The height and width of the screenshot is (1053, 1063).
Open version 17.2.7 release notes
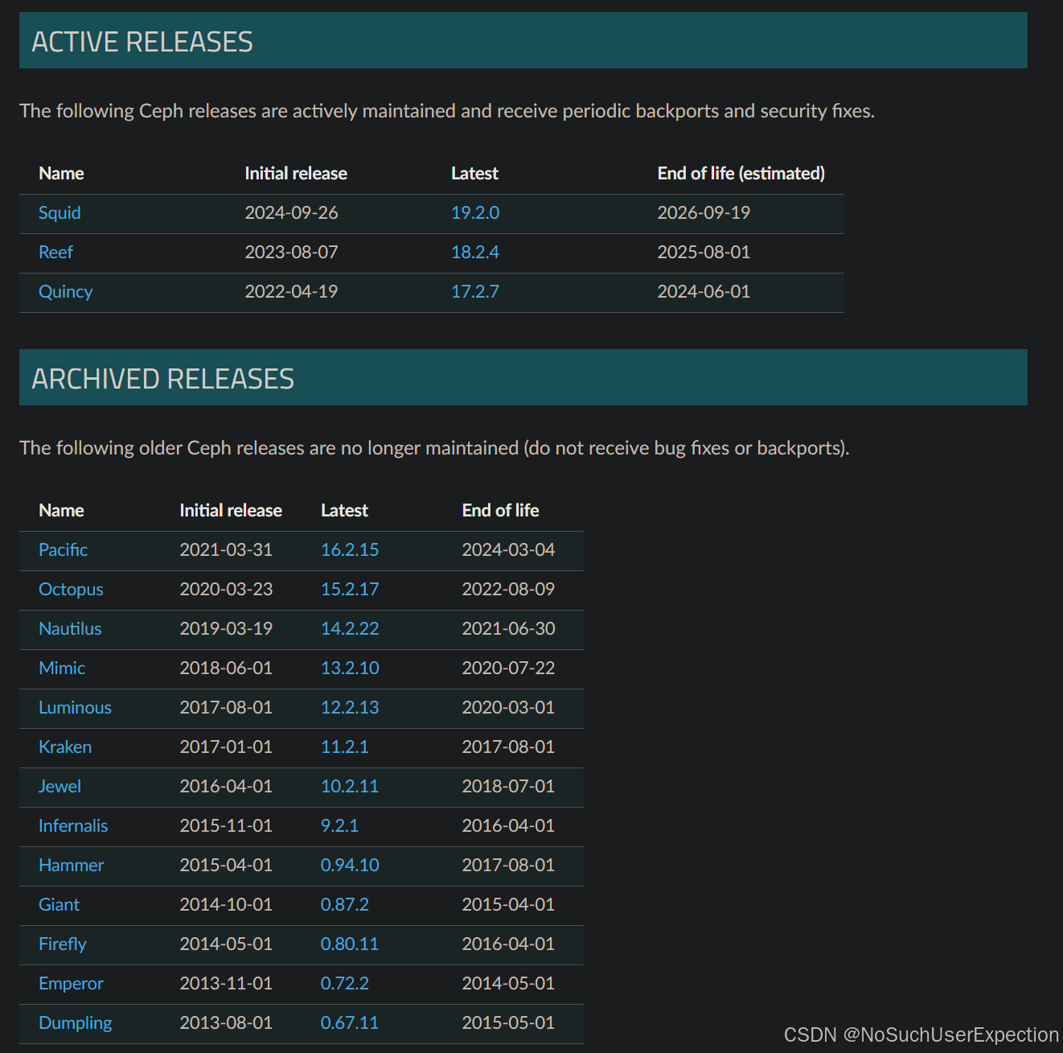[475, 292]
